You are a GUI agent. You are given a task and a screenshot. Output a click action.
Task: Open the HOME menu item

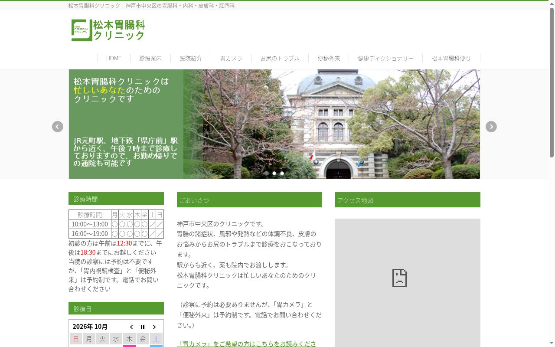pyautogui.click(x=114, y=58)
